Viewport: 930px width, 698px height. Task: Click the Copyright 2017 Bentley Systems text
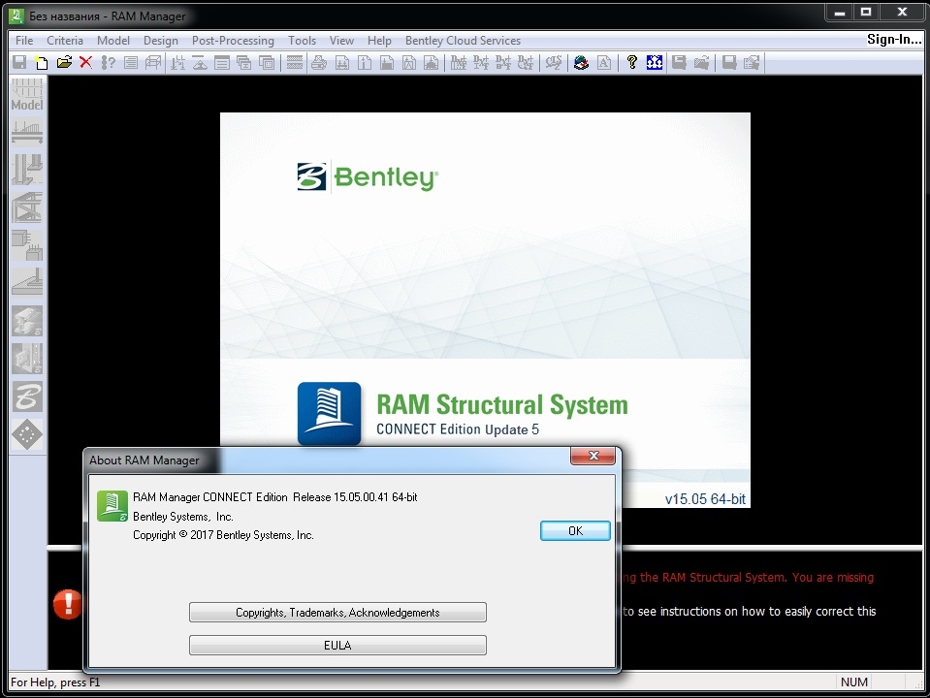point(223,535)
